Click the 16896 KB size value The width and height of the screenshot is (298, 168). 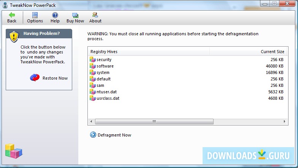click(274, 72)
